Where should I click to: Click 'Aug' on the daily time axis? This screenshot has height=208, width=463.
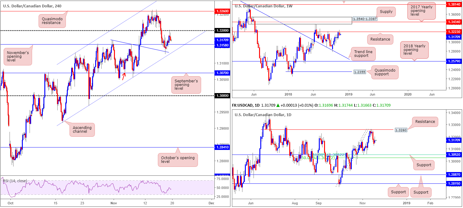295,203
